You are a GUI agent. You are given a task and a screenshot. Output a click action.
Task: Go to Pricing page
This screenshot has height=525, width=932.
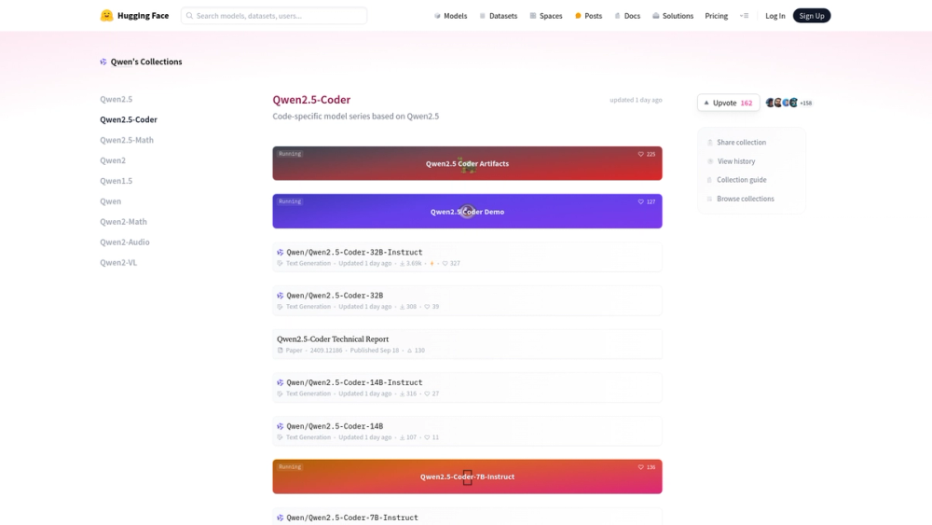716,16
